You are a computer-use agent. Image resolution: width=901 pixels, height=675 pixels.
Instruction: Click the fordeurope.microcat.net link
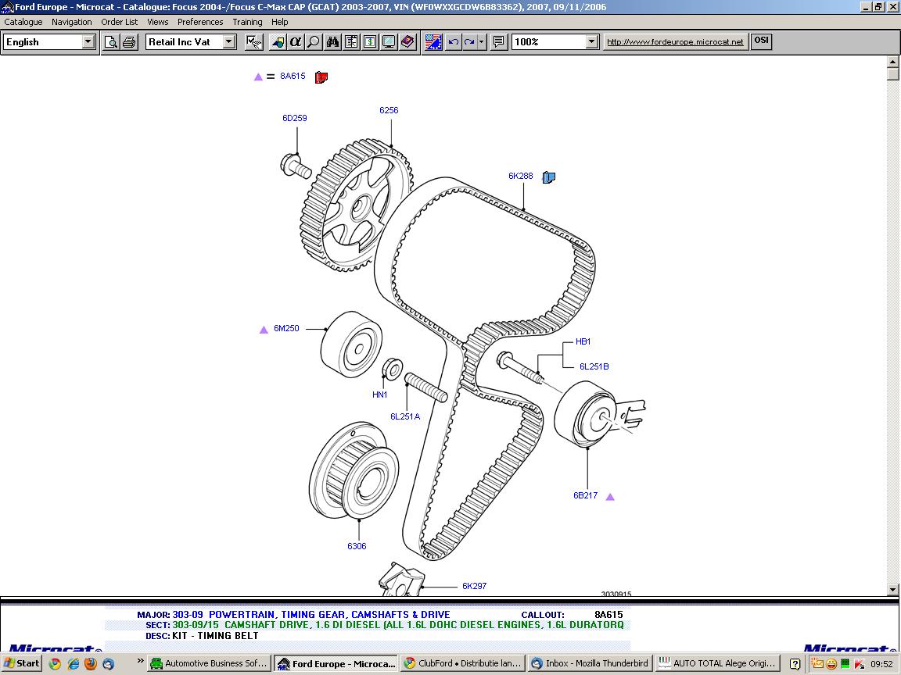pos(675,42)
